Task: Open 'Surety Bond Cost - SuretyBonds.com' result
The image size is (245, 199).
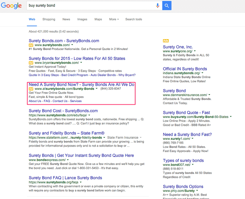Action: click(63, 111)
